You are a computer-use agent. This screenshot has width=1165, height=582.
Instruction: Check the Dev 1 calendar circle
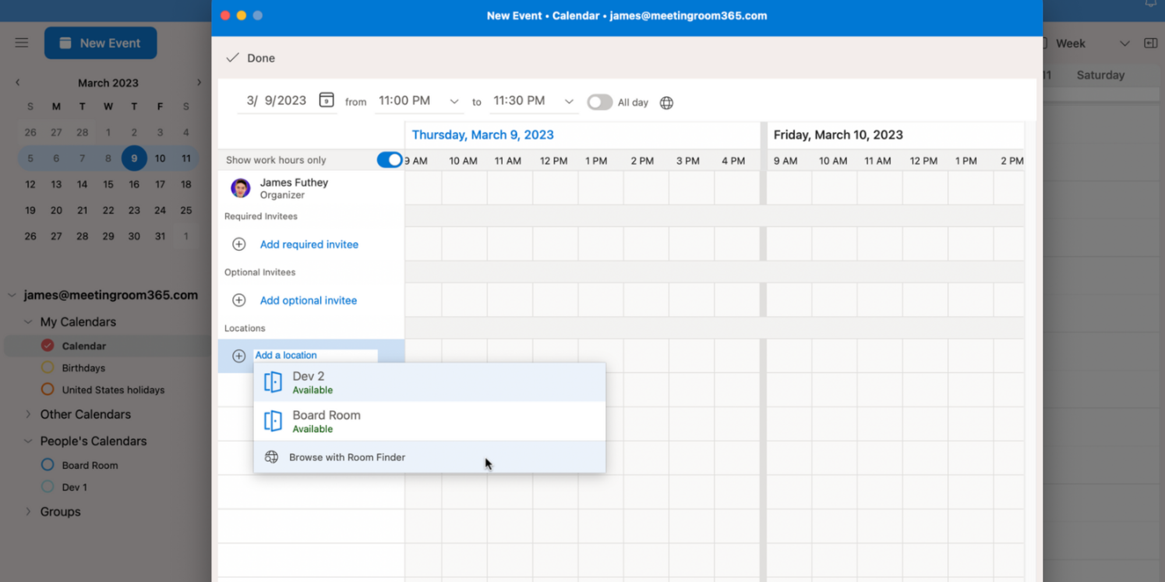[x=48, y=487]
